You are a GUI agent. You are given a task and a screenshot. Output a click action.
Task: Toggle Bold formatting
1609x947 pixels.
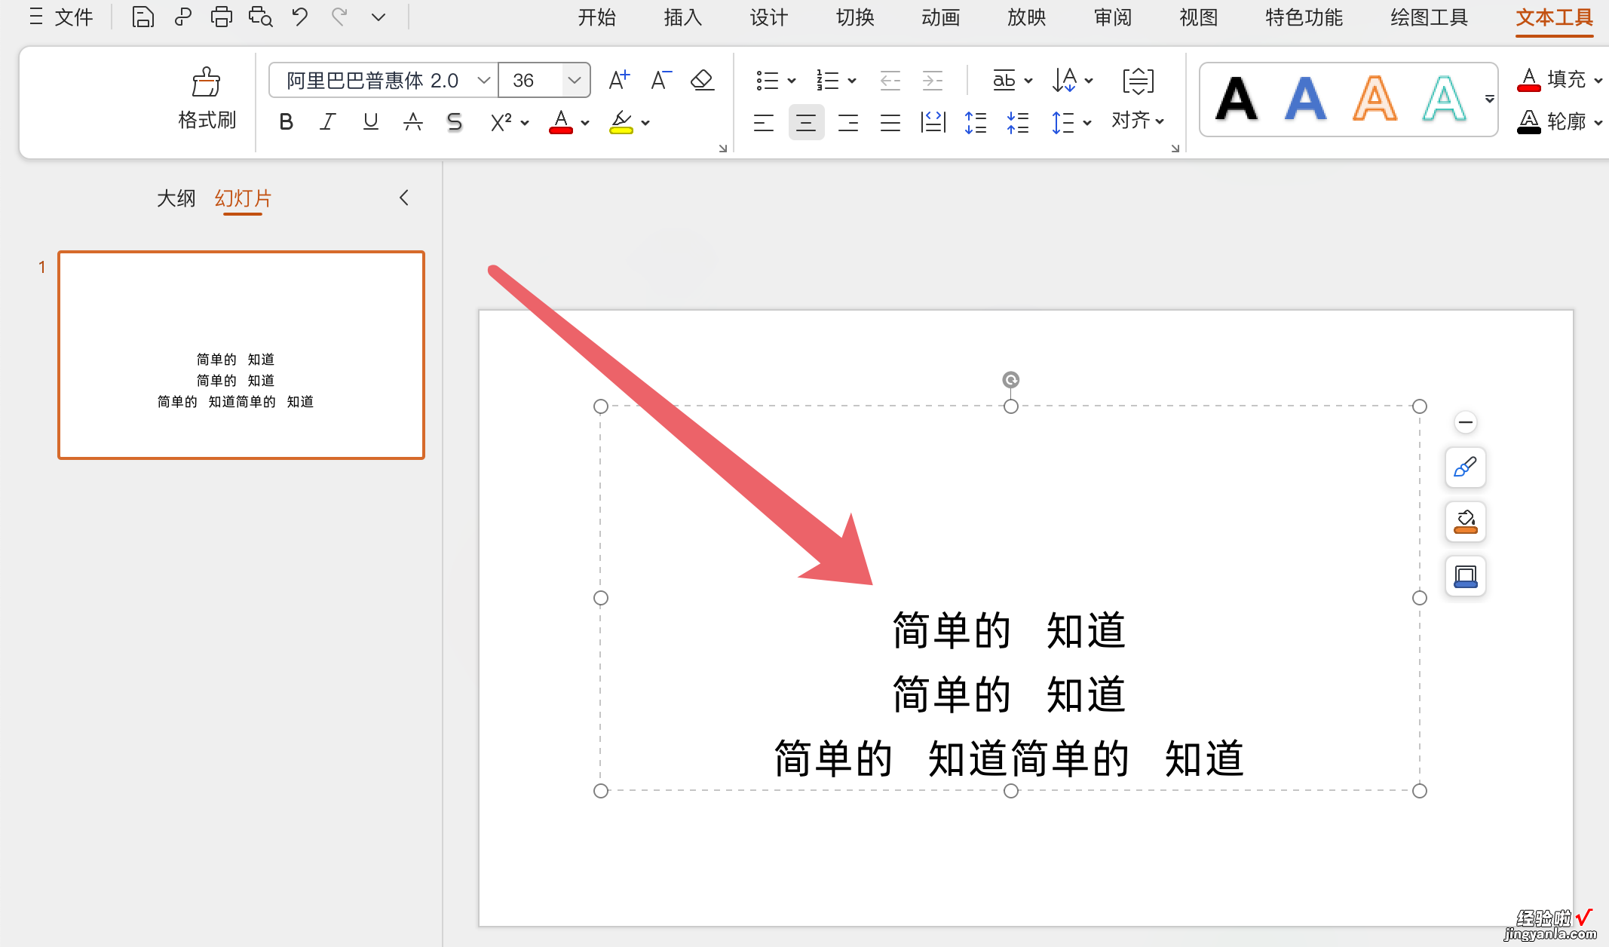pyautogui.click(x=286, y=121)
